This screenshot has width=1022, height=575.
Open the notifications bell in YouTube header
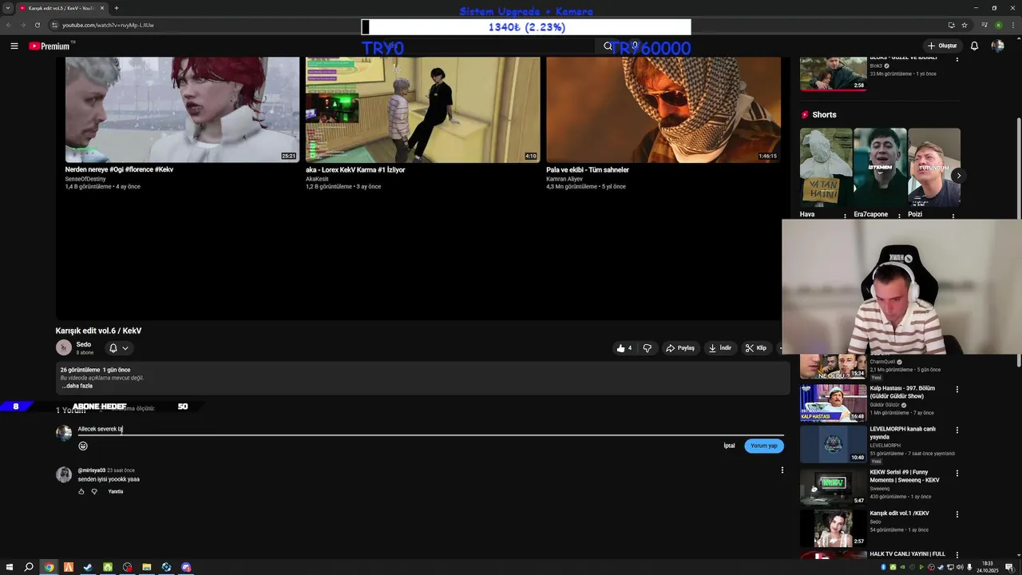click(974, 46)
